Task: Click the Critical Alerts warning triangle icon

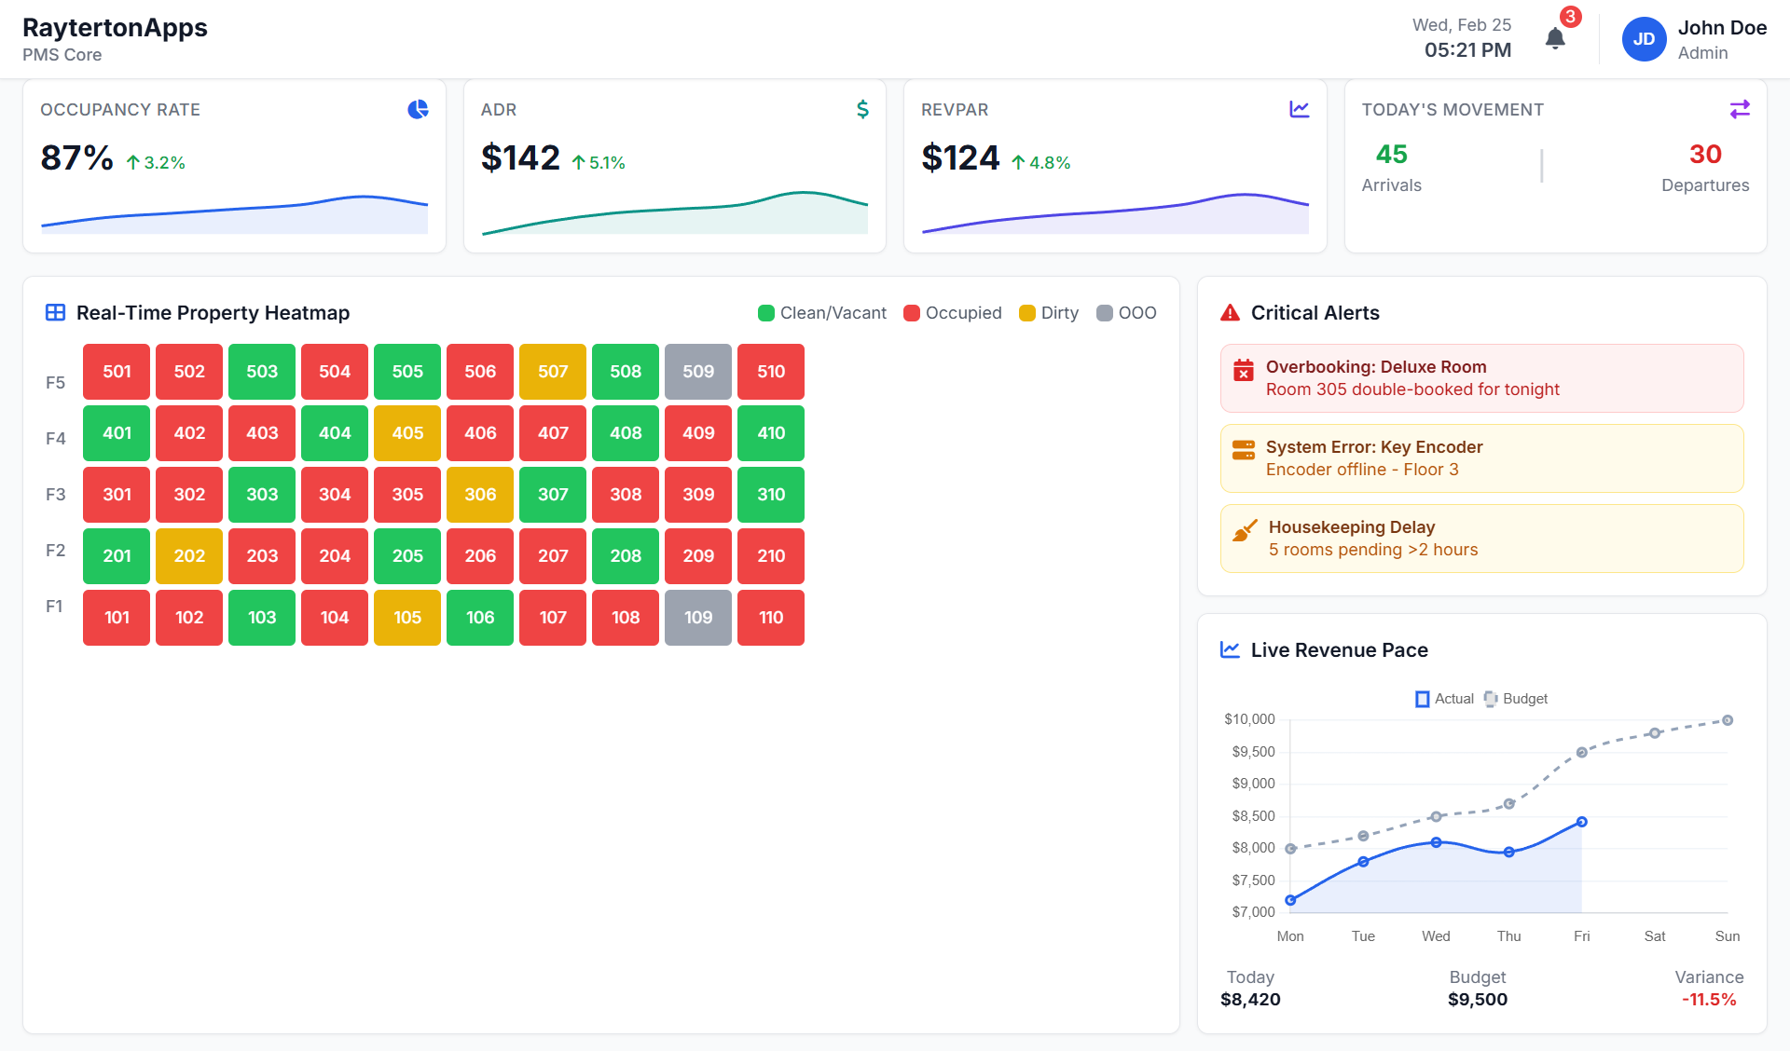Action: 1230,313
